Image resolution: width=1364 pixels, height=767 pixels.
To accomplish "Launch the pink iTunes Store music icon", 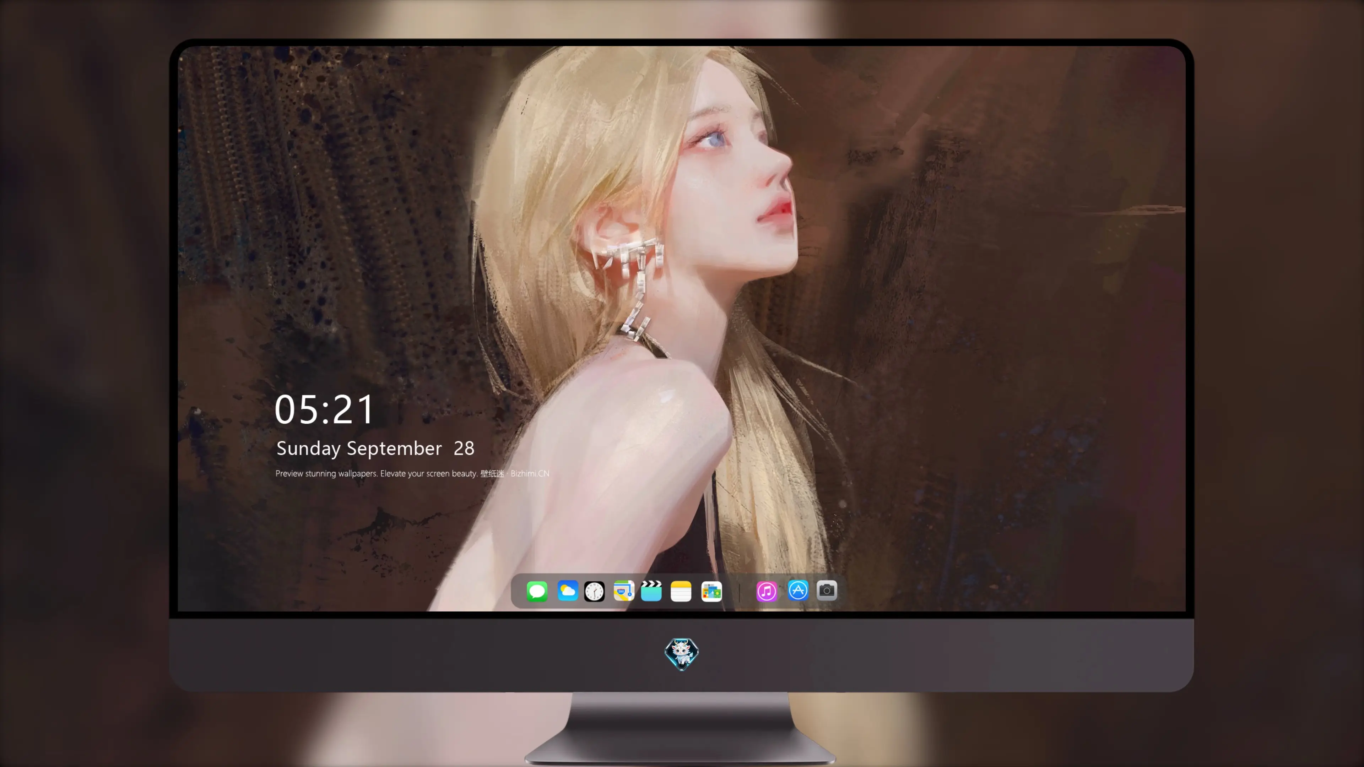I will click(x=767, y=591).
